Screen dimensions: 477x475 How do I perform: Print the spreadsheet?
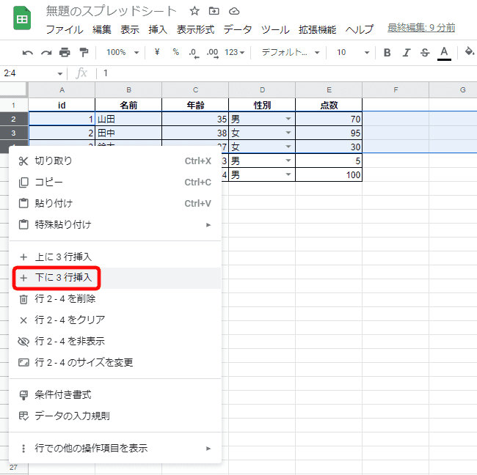click(x=65, y=53)
